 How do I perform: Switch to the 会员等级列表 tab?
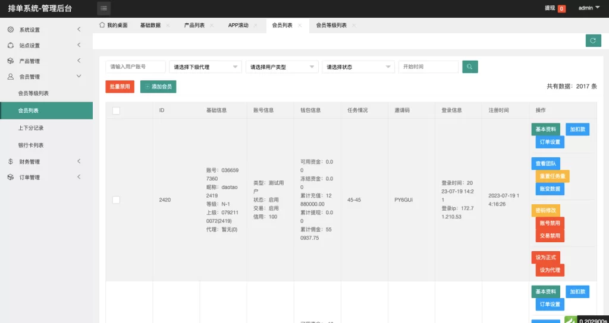click(x=331, y=26)
